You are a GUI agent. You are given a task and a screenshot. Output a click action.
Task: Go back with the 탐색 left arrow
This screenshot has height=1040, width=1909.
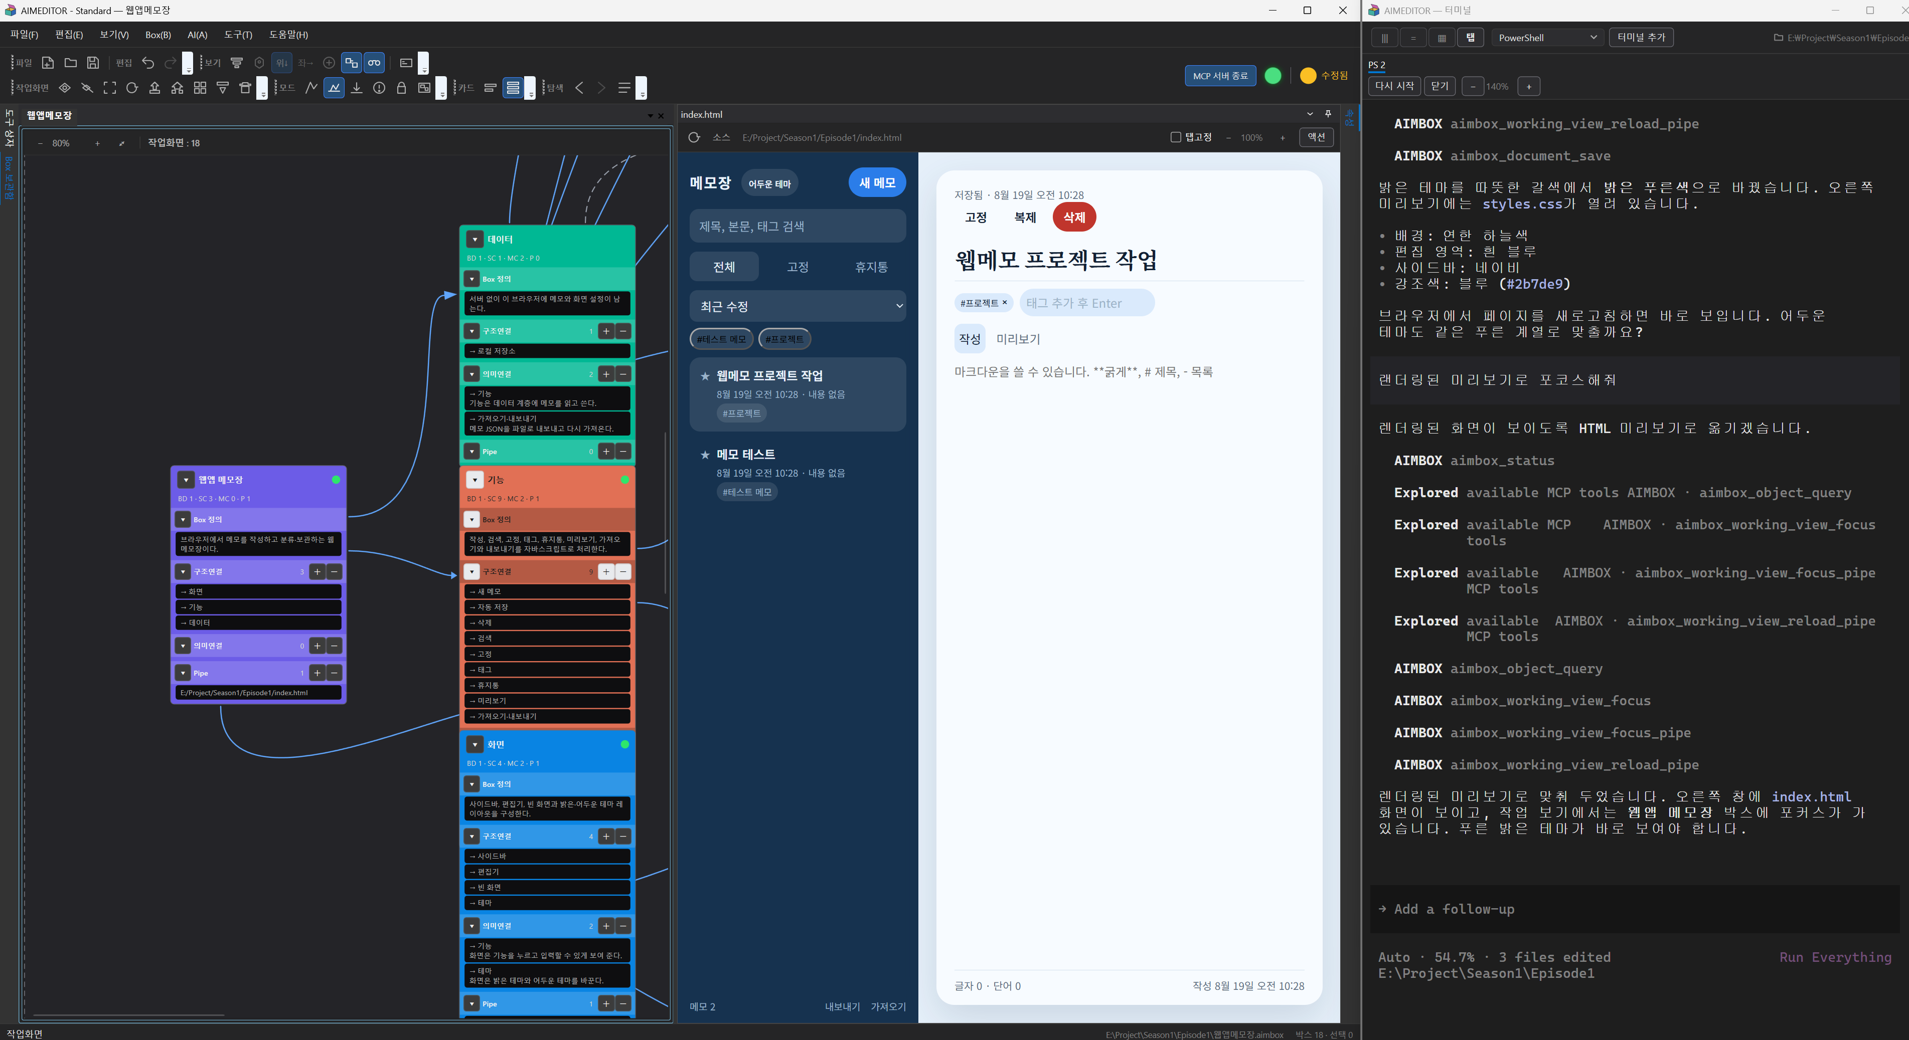579,88
